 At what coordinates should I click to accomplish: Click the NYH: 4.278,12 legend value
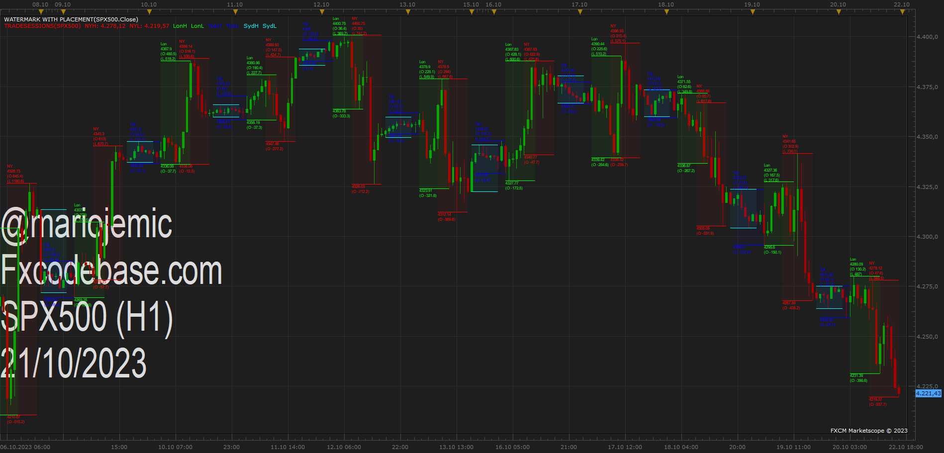point(105,26)
